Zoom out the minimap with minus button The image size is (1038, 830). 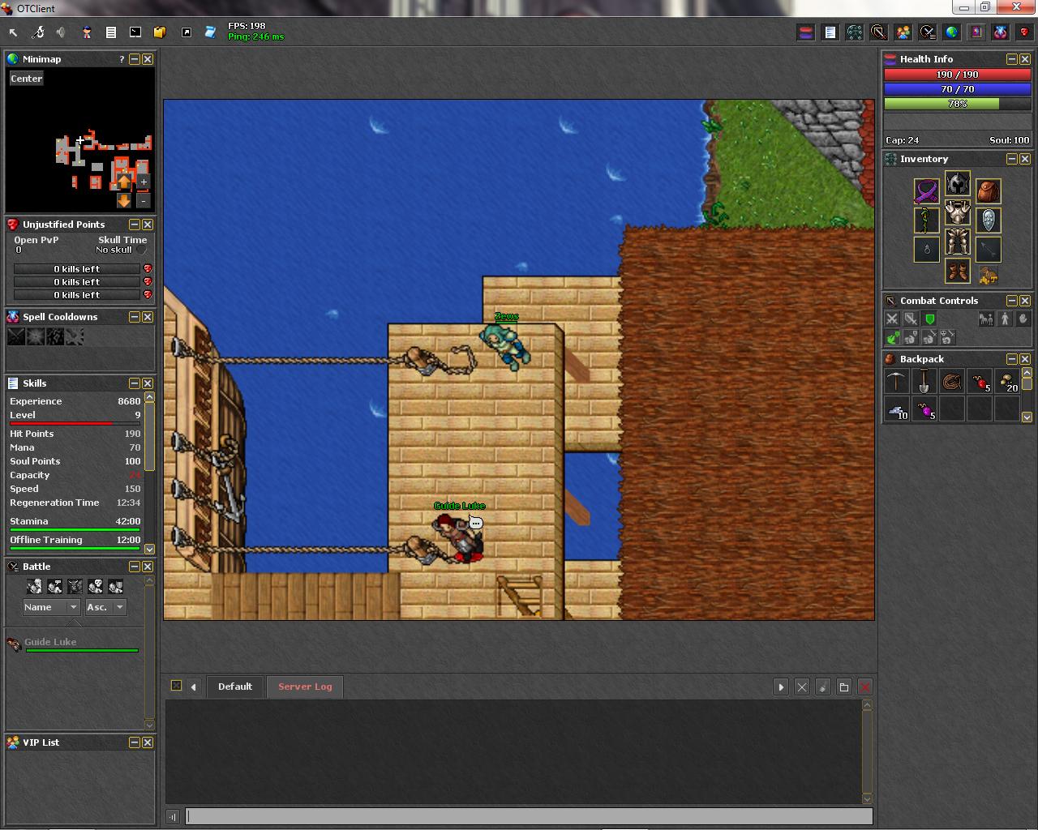coord(144,199)
